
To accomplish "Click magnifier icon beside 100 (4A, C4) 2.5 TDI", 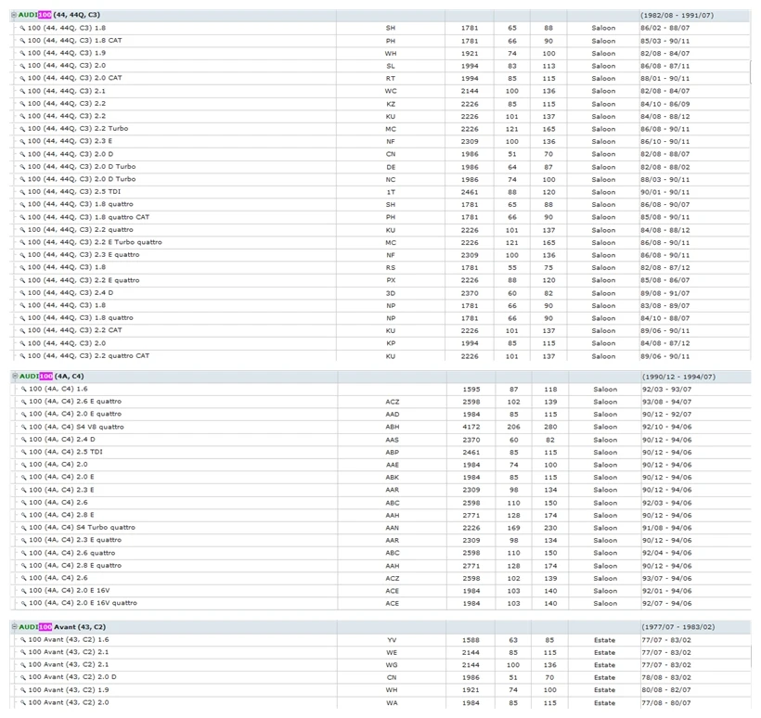I will [x=24, y=452].
